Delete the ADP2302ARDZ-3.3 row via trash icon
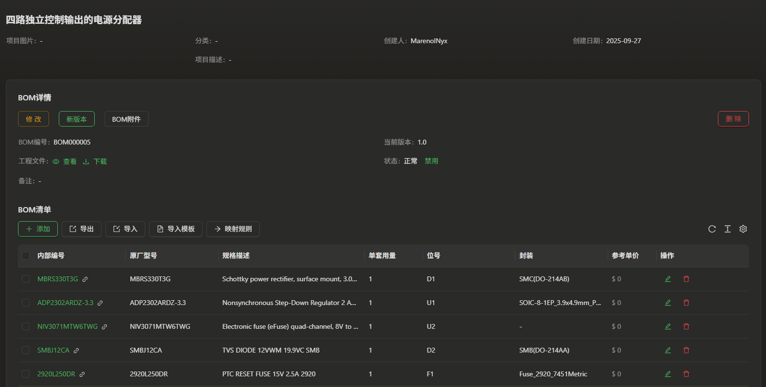Viewport: 766px width, 387px height. click(x=686, y=303)
